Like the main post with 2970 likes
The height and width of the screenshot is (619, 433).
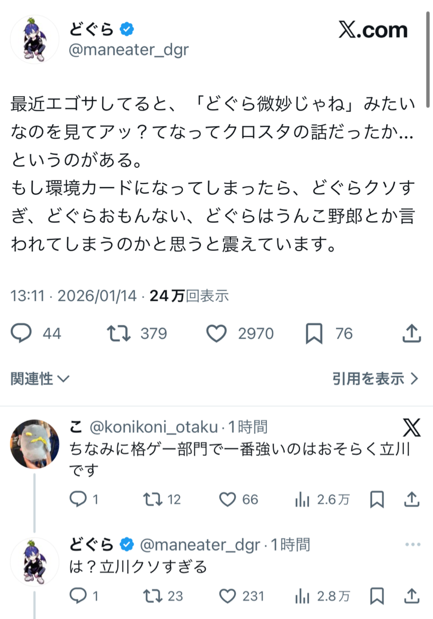point(216,333)
